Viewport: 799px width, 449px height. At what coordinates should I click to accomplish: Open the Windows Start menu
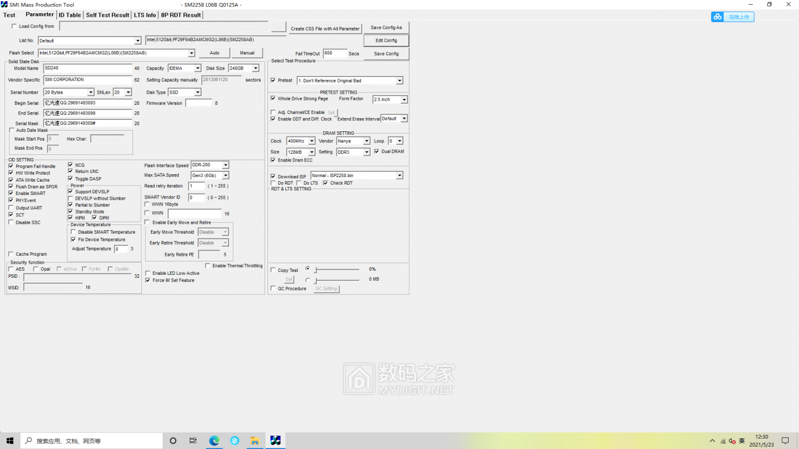click(10, 441)
